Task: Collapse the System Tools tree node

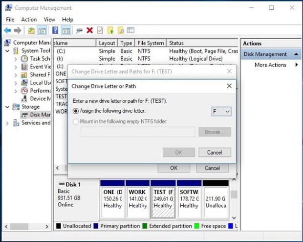Action: (x=7, y=51)
